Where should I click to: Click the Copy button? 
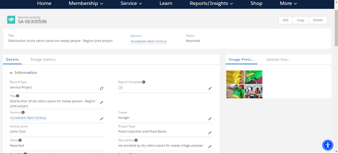(x=300, y=20)
